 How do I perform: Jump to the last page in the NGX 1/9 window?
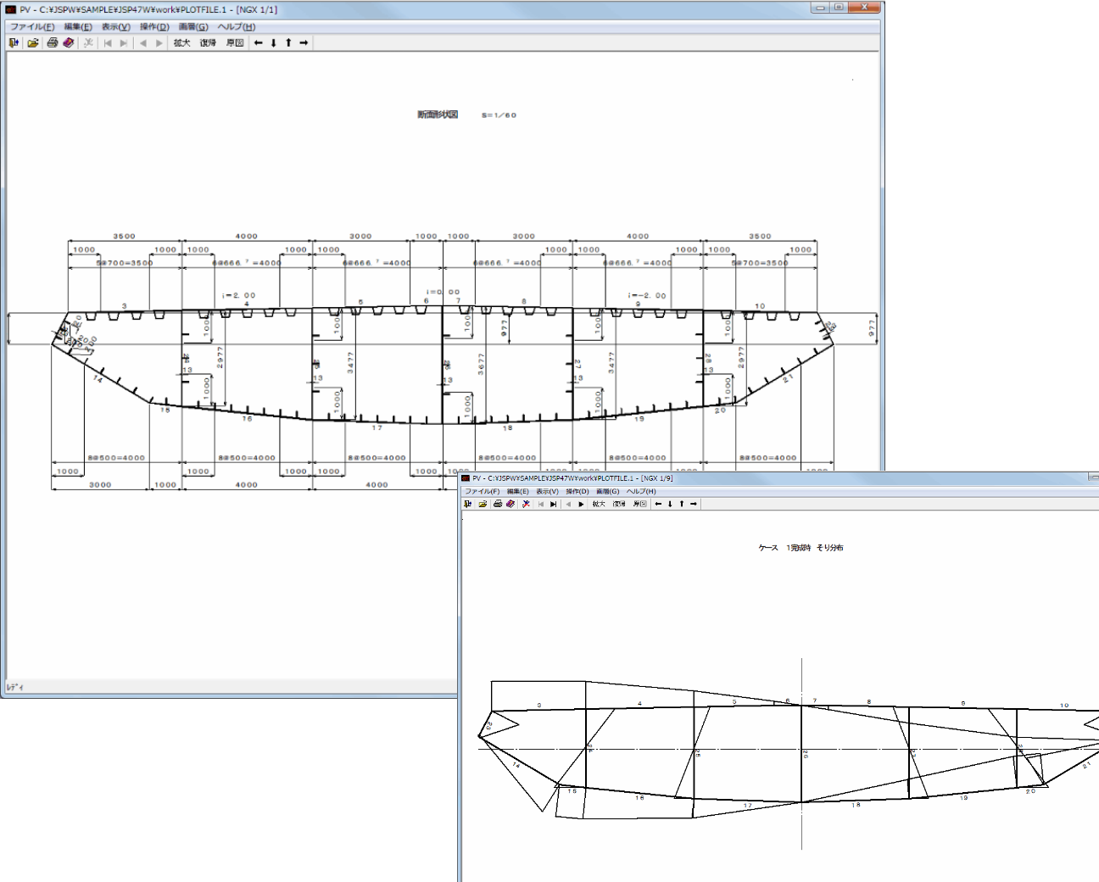(x=553, y=504)
